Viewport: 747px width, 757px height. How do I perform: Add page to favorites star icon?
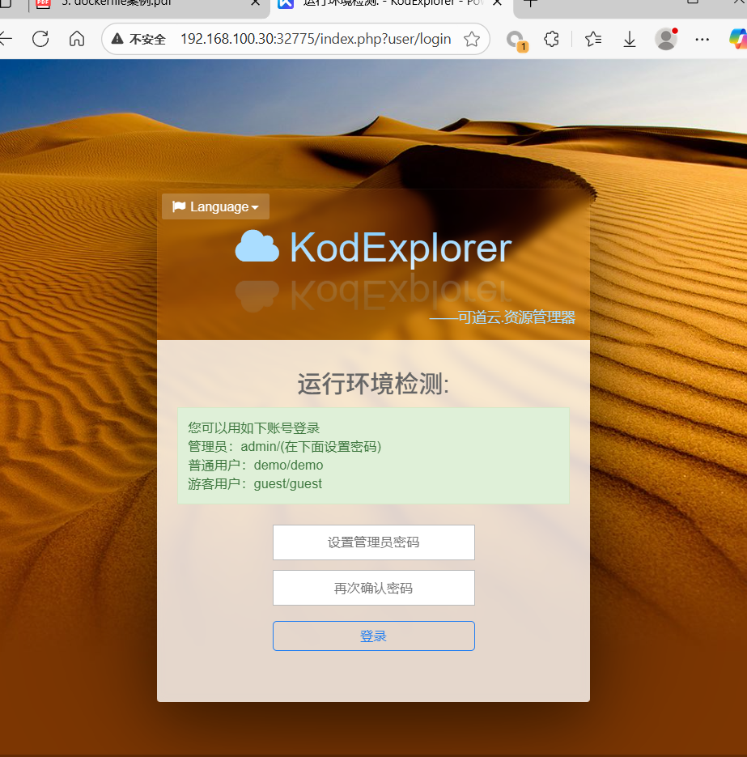point(472,39)
